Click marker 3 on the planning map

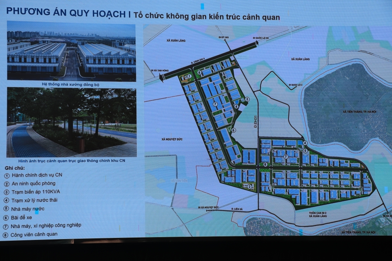pos(247,100)
